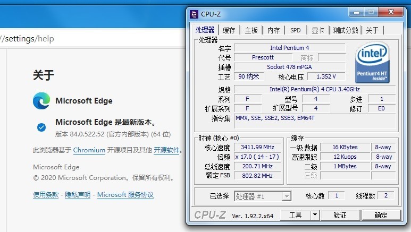
Task: Click the 802.82 MHz rated FSB value
Action: (x=257, y=176)
